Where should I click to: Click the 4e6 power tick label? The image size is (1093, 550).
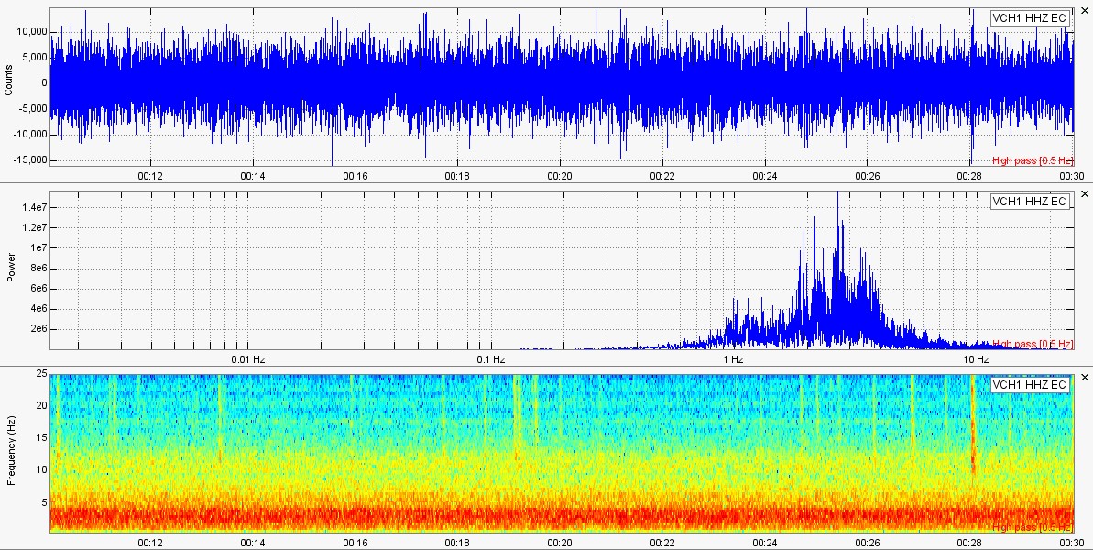pyautogui.click(x=38, y=309)
